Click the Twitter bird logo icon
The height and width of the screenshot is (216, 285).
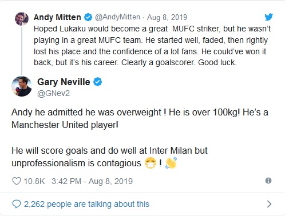pos(268,17)
